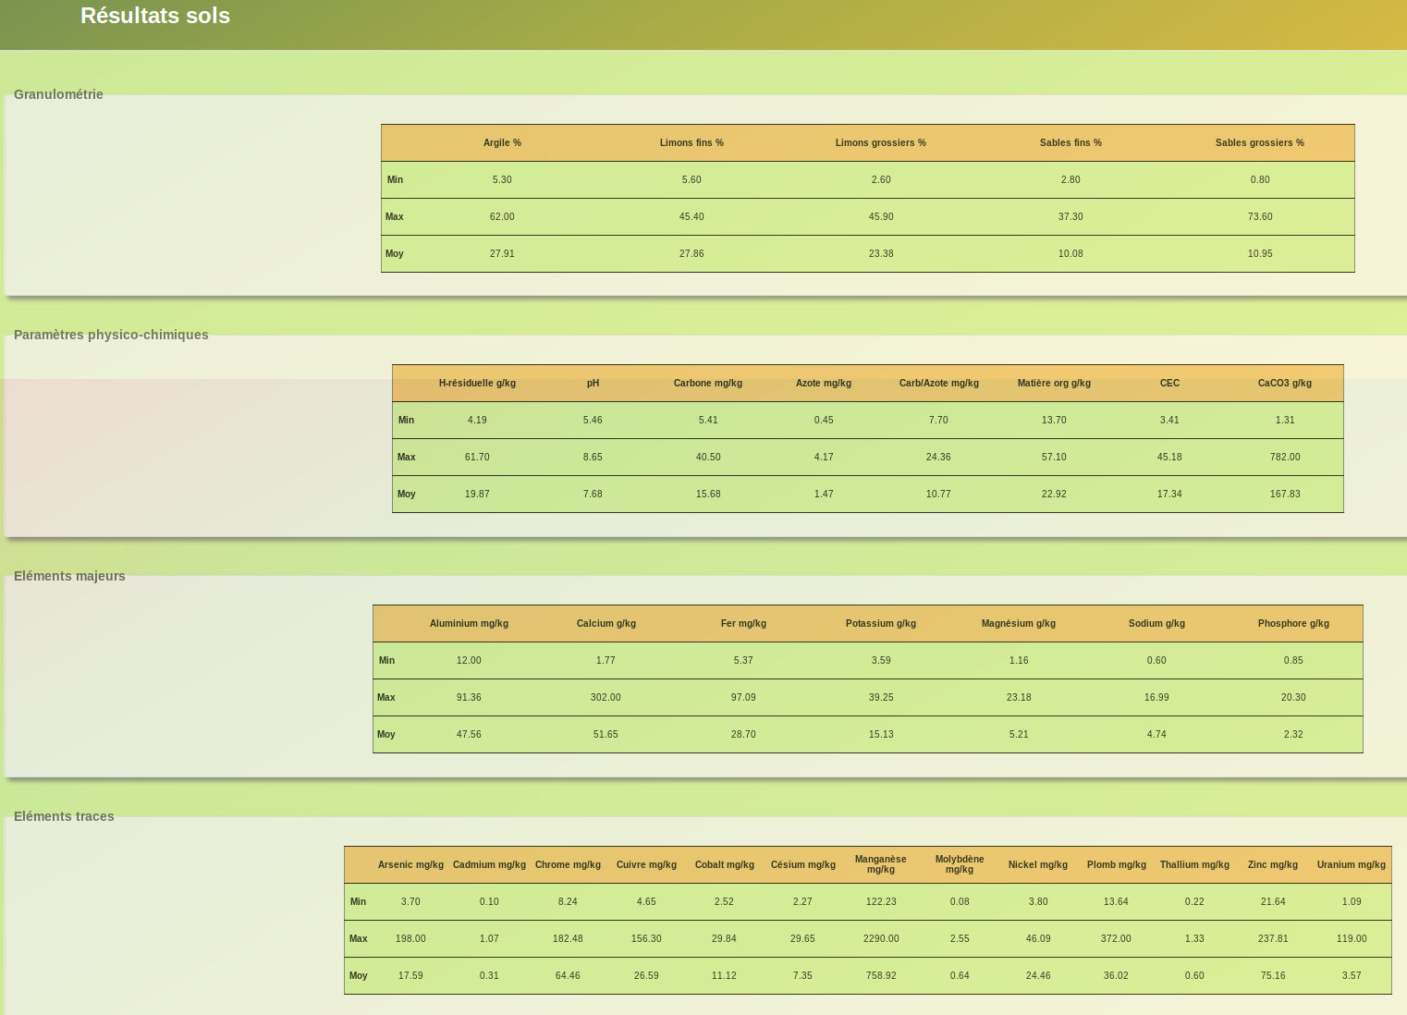
Task: Click the 'Azote mg/kg' column header
Action: (x=824, y=383)
